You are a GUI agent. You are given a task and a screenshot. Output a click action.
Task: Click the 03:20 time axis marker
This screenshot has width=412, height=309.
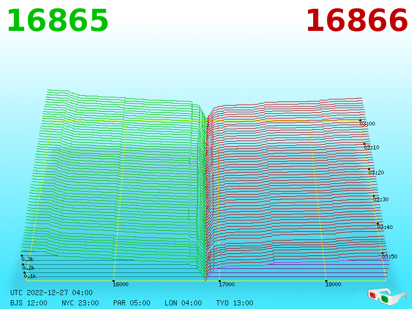coord(376,173)
